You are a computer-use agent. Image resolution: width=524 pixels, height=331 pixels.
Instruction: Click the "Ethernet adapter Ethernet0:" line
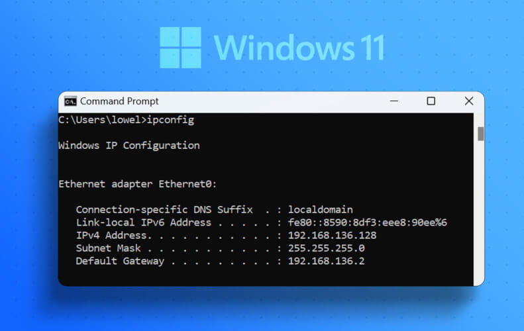point(137,184)
